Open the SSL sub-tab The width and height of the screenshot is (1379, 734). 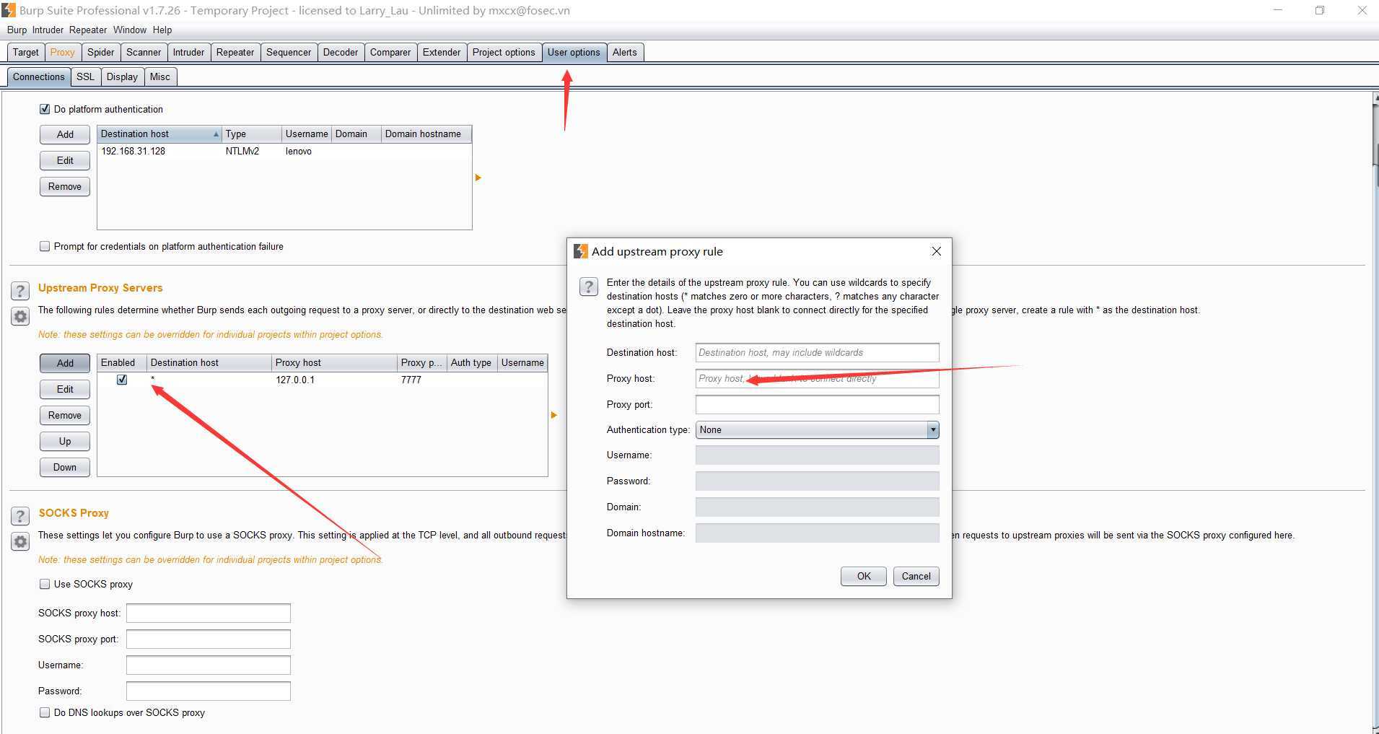85,77
